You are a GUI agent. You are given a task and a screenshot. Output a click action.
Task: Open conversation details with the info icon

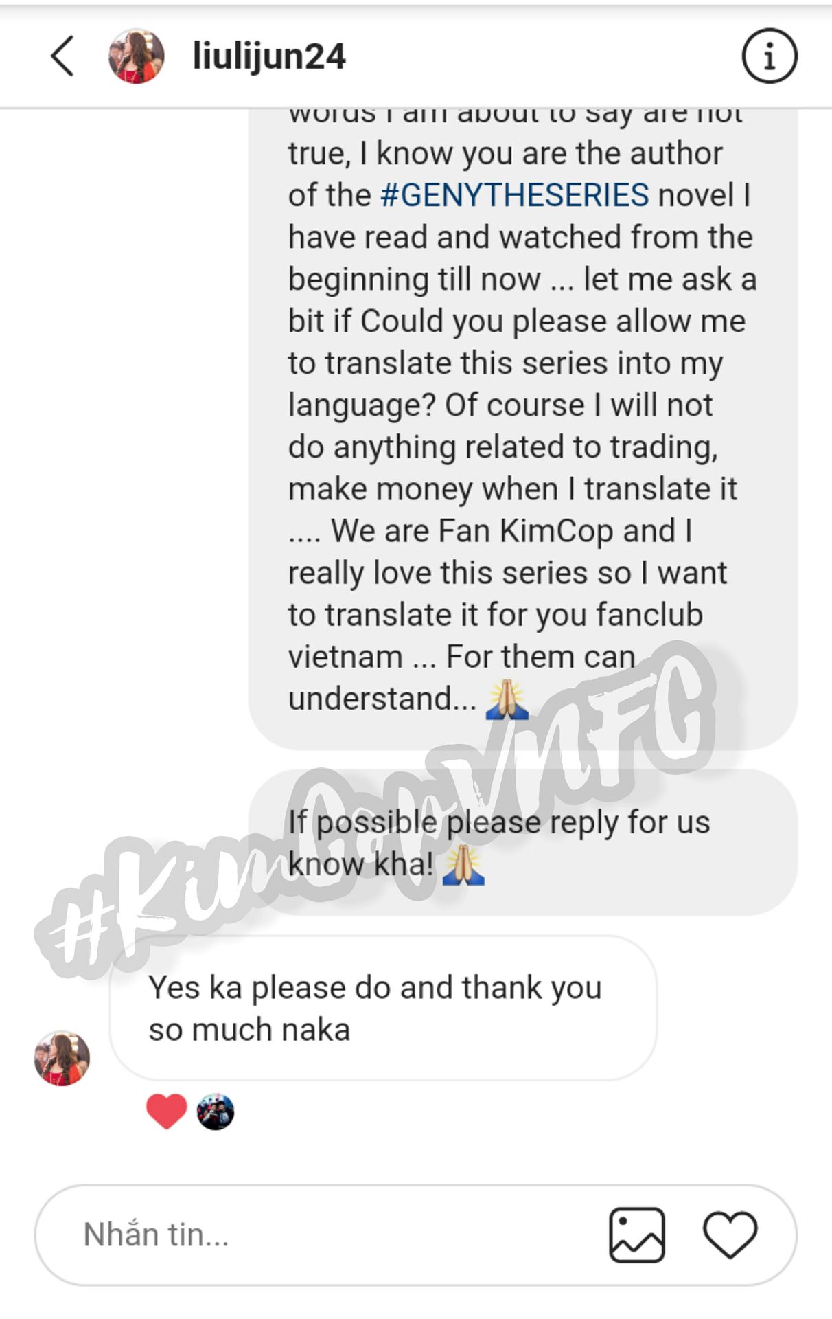(x=769, y=56)
